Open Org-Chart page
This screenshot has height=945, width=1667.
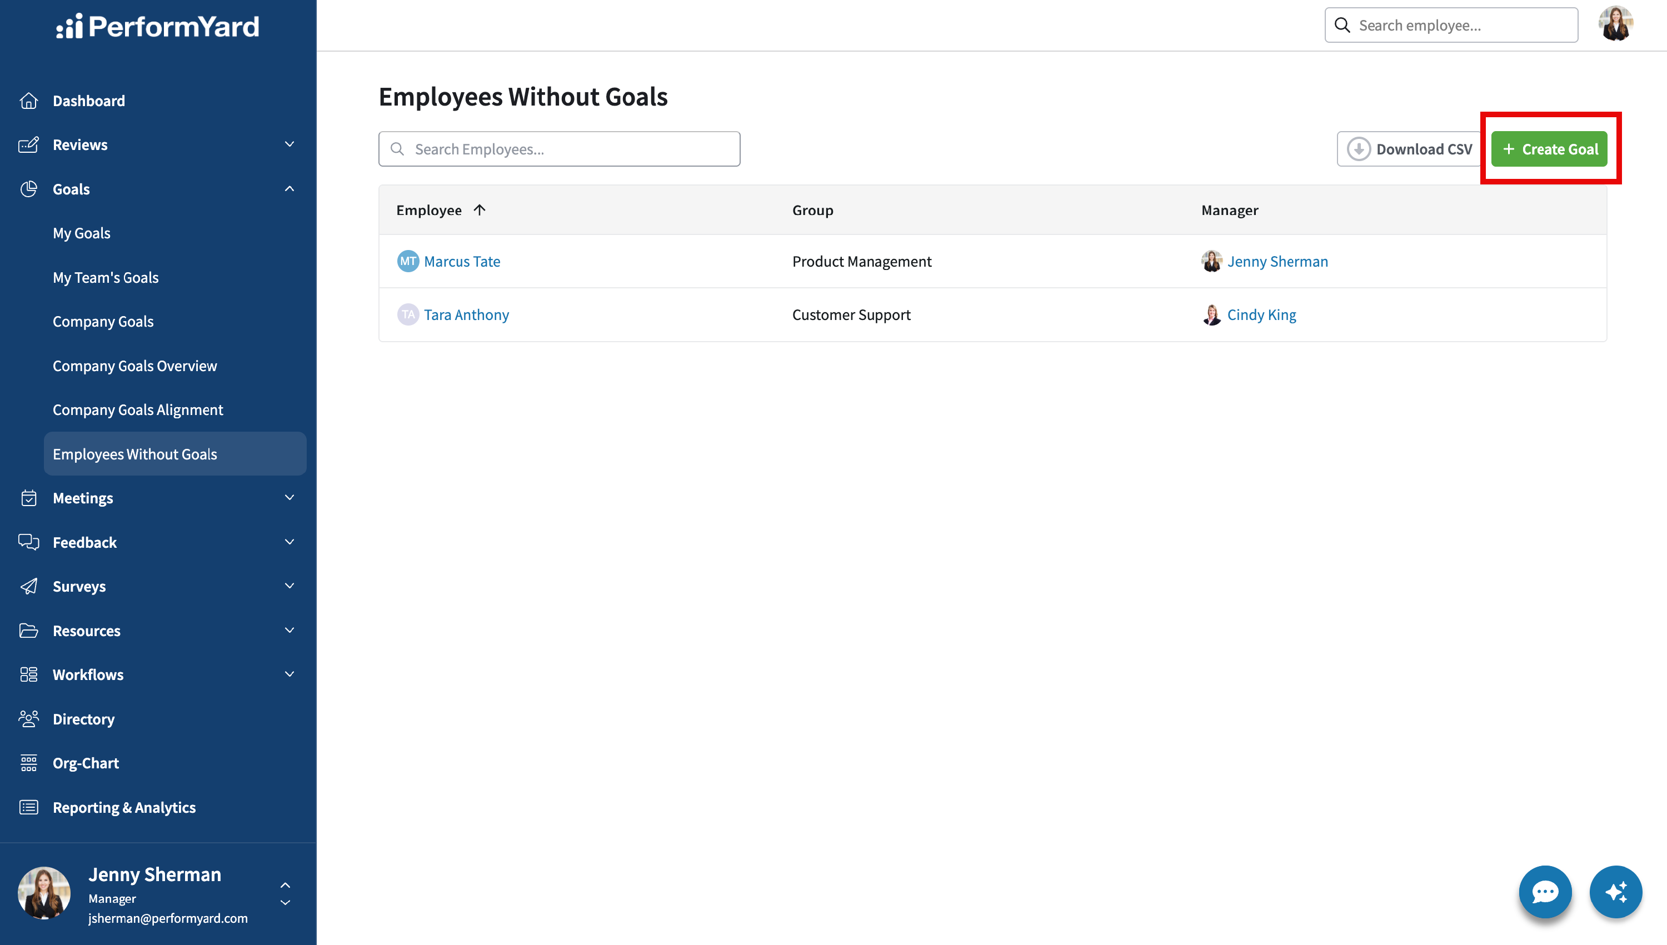(x=86, y=763)
